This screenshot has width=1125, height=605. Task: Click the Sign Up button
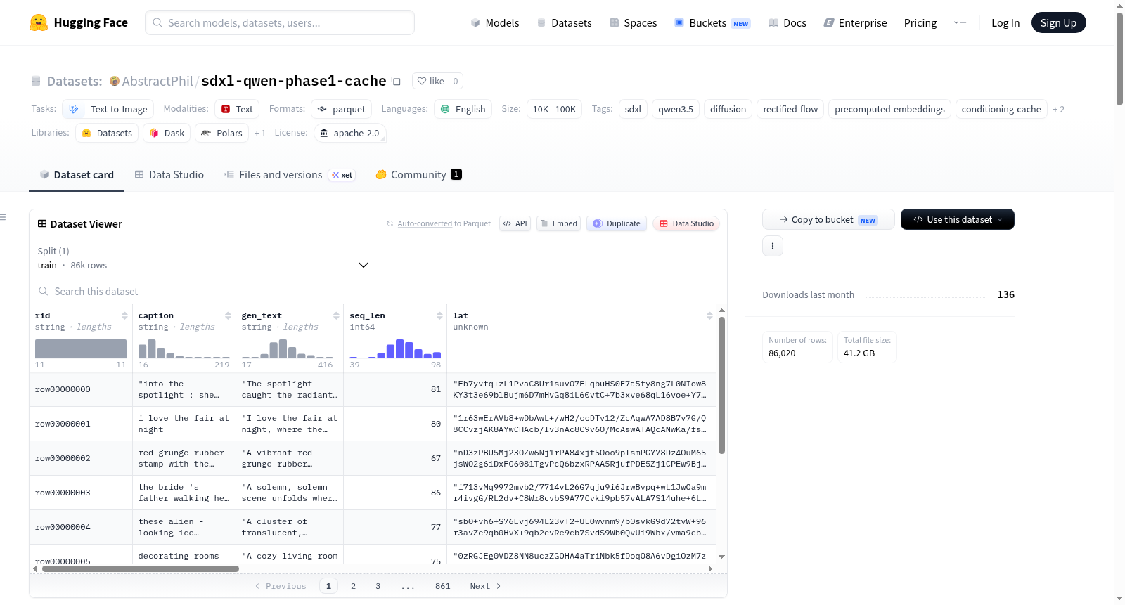point(1058,22)
